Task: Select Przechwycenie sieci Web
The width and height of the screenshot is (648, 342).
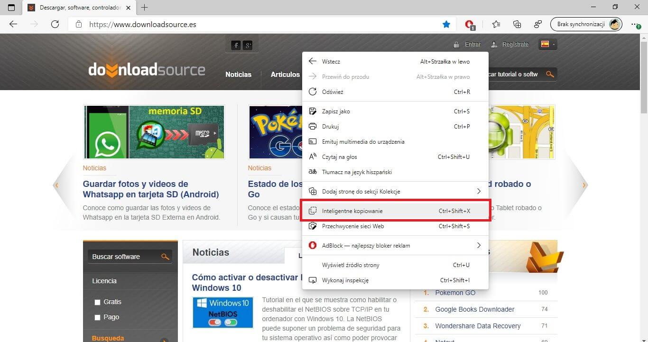Action: click(x=395, y=226)
